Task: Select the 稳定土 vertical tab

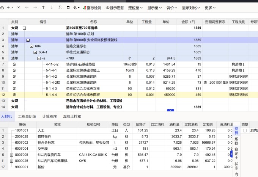Action: [x=236, y=154]
